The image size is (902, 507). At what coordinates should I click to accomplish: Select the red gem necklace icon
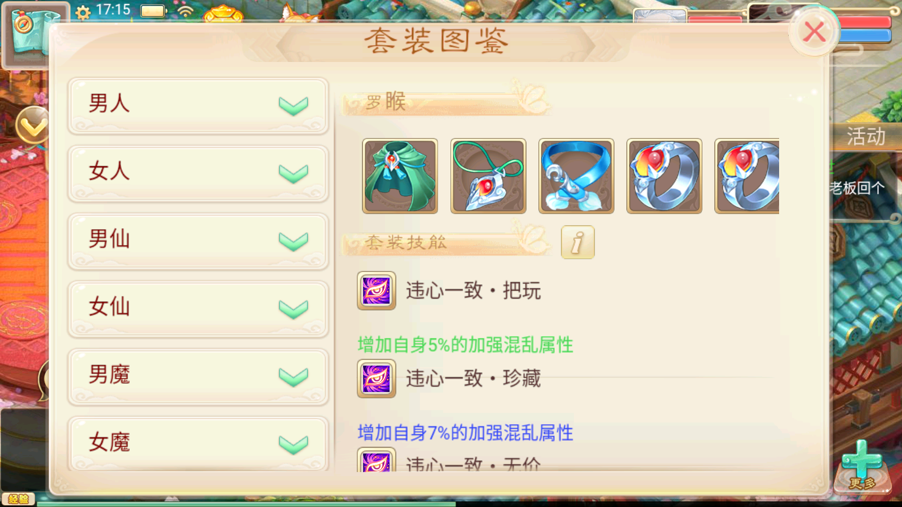click(x=488, y=176)
